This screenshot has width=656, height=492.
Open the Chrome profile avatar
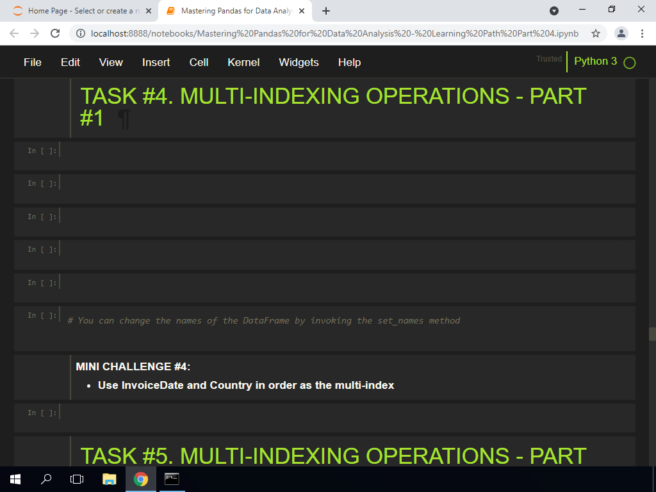[x=621, y=33]
